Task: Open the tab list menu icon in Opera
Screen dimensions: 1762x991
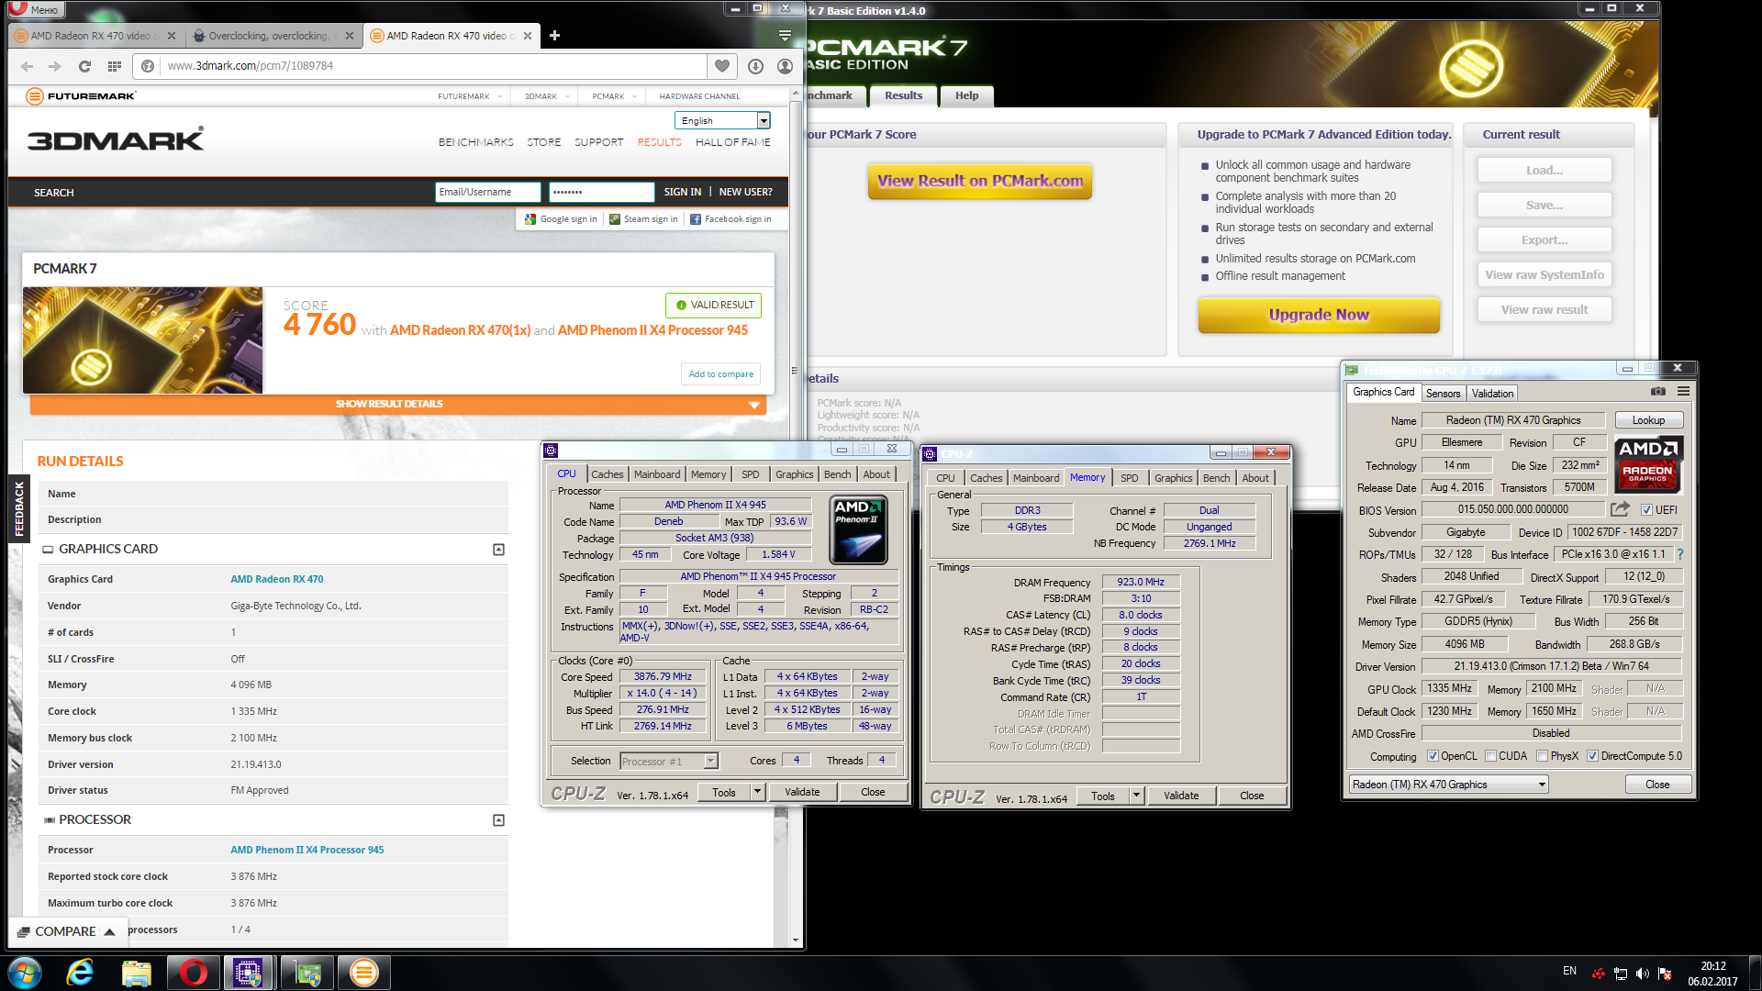Action: [x=785, y=36]
